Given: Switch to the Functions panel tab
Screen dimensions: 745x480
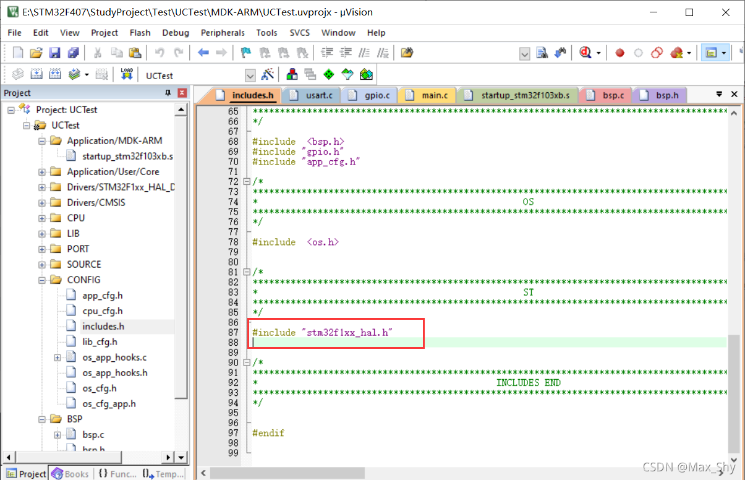Looking at the screenshot, I should tap(116, 474).
